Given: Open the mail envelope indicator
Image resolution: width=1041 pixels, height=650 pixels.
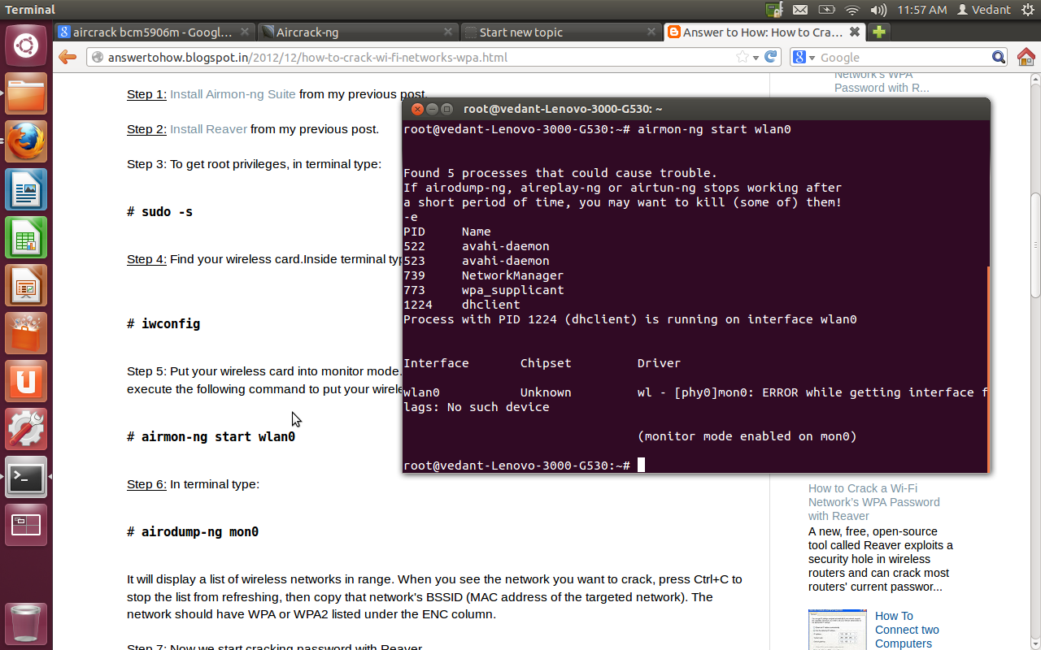Looking at the screenshot, I should pos(800,10).
